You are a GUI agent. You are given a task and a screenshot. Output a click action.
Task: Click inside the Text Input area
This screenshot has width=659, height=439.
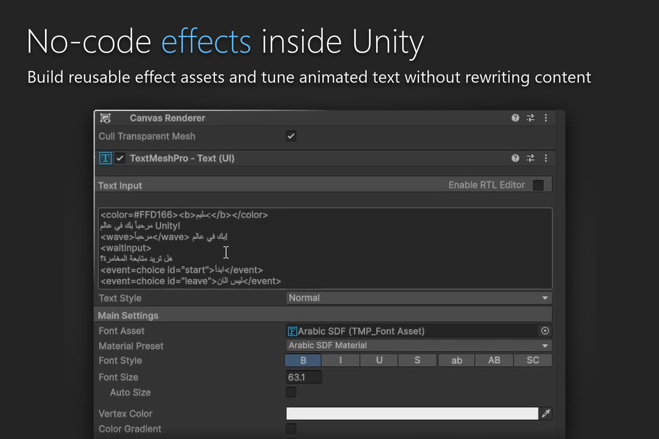325,248
